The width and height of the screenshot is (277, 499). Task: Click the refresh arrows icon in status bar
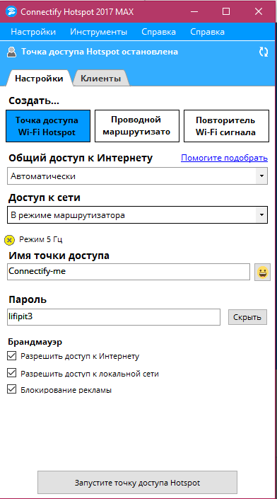[264, 52]
